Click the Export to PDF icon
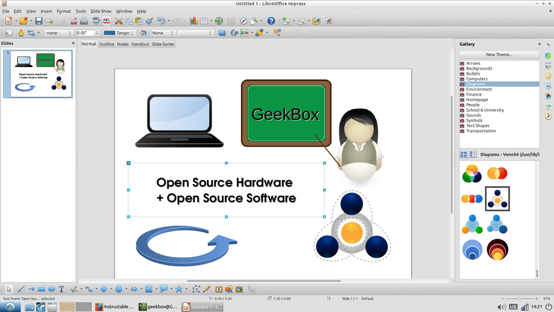 [74, 20]
